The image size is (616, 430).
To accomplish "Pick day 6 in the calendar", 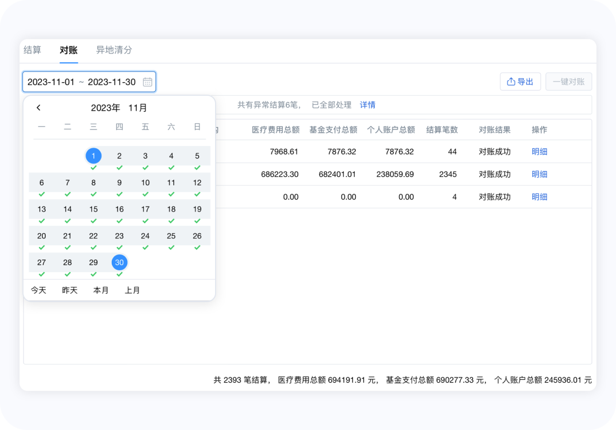I will (42, 182).
